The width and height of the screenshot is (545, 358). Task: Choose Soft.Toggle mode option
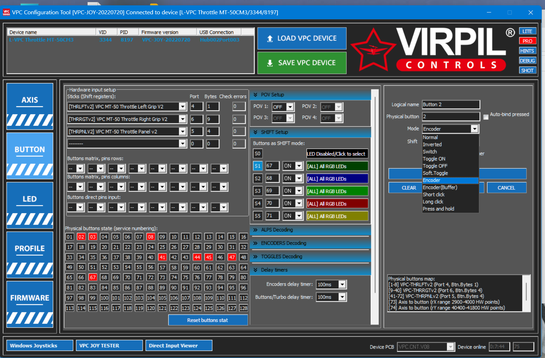pos(450,173)
